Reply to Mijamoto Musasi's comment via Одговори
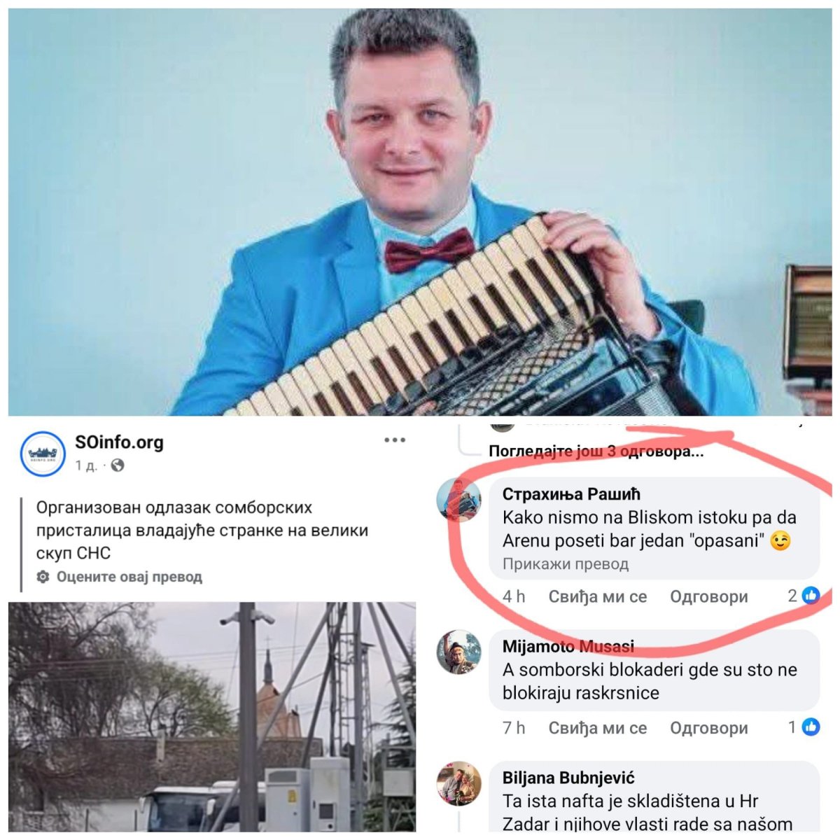This screenshot has height=840, width=840. click(709, 728)
